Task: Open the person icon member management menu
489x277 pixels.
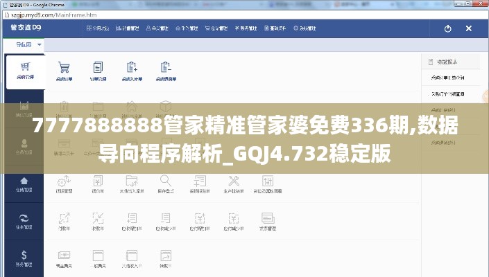Action: (157, 28)
